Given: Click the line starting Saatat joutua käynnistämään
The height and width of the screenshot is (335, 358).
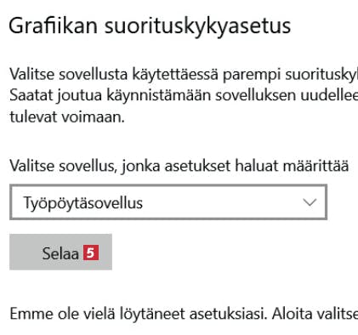Looking at the screenshot, I should (x=184, y=96).
